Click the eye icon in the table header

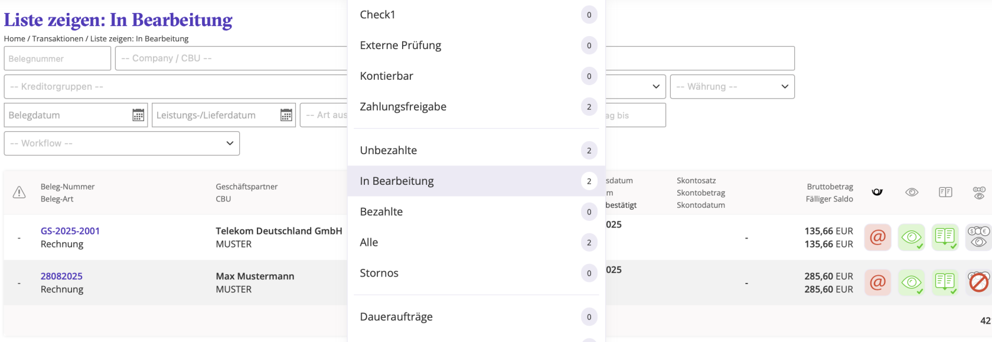(x=912, y=192)
